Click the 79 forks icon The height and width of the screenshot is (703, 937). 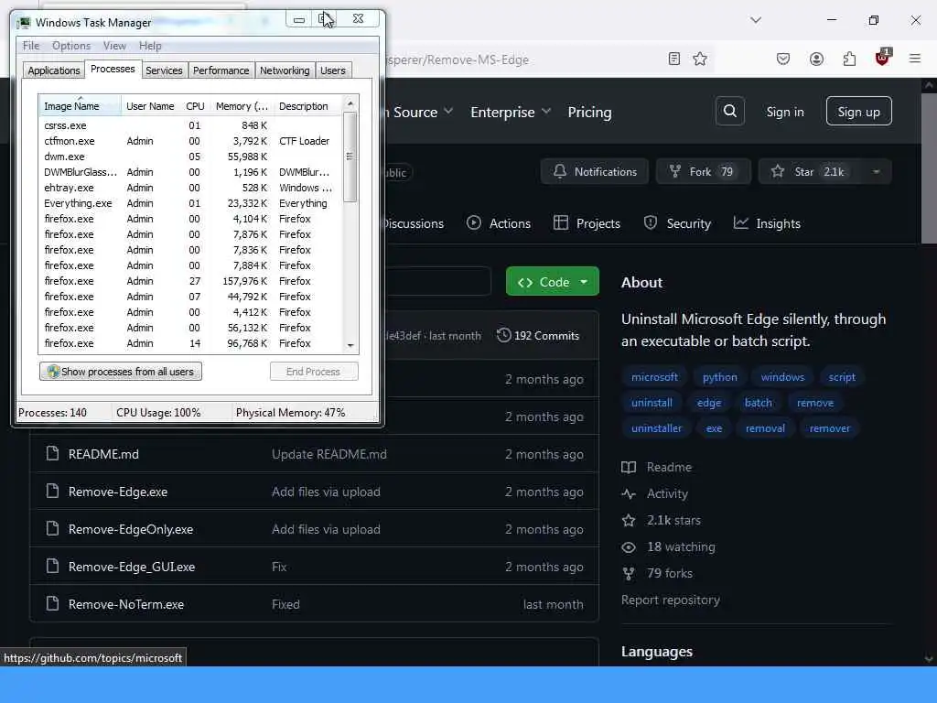(x=629, y=573)
